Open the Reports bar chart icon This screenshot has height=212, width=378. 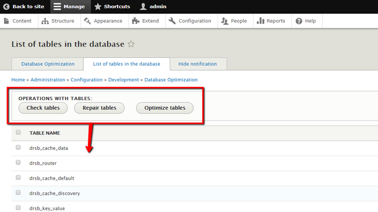tap(261, 21)
